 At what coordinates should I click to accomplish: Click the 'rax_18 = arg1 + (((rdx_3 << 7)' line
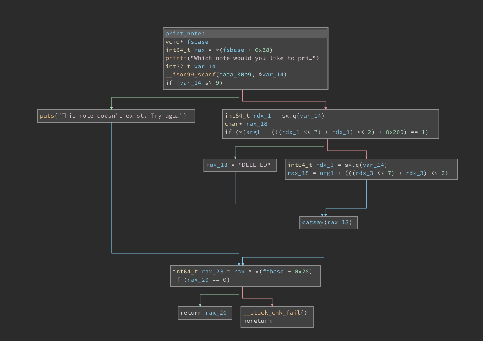(367, 173)
